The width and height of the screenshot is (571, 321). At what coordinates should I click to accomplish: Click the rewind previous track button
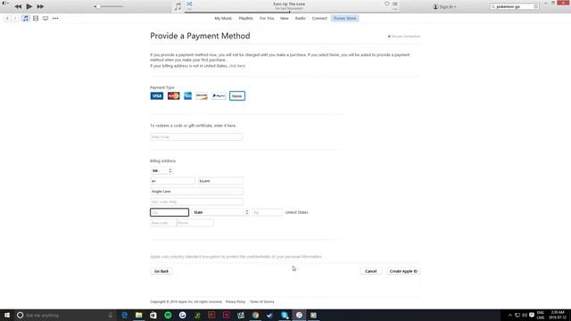[x=18, y=6]
